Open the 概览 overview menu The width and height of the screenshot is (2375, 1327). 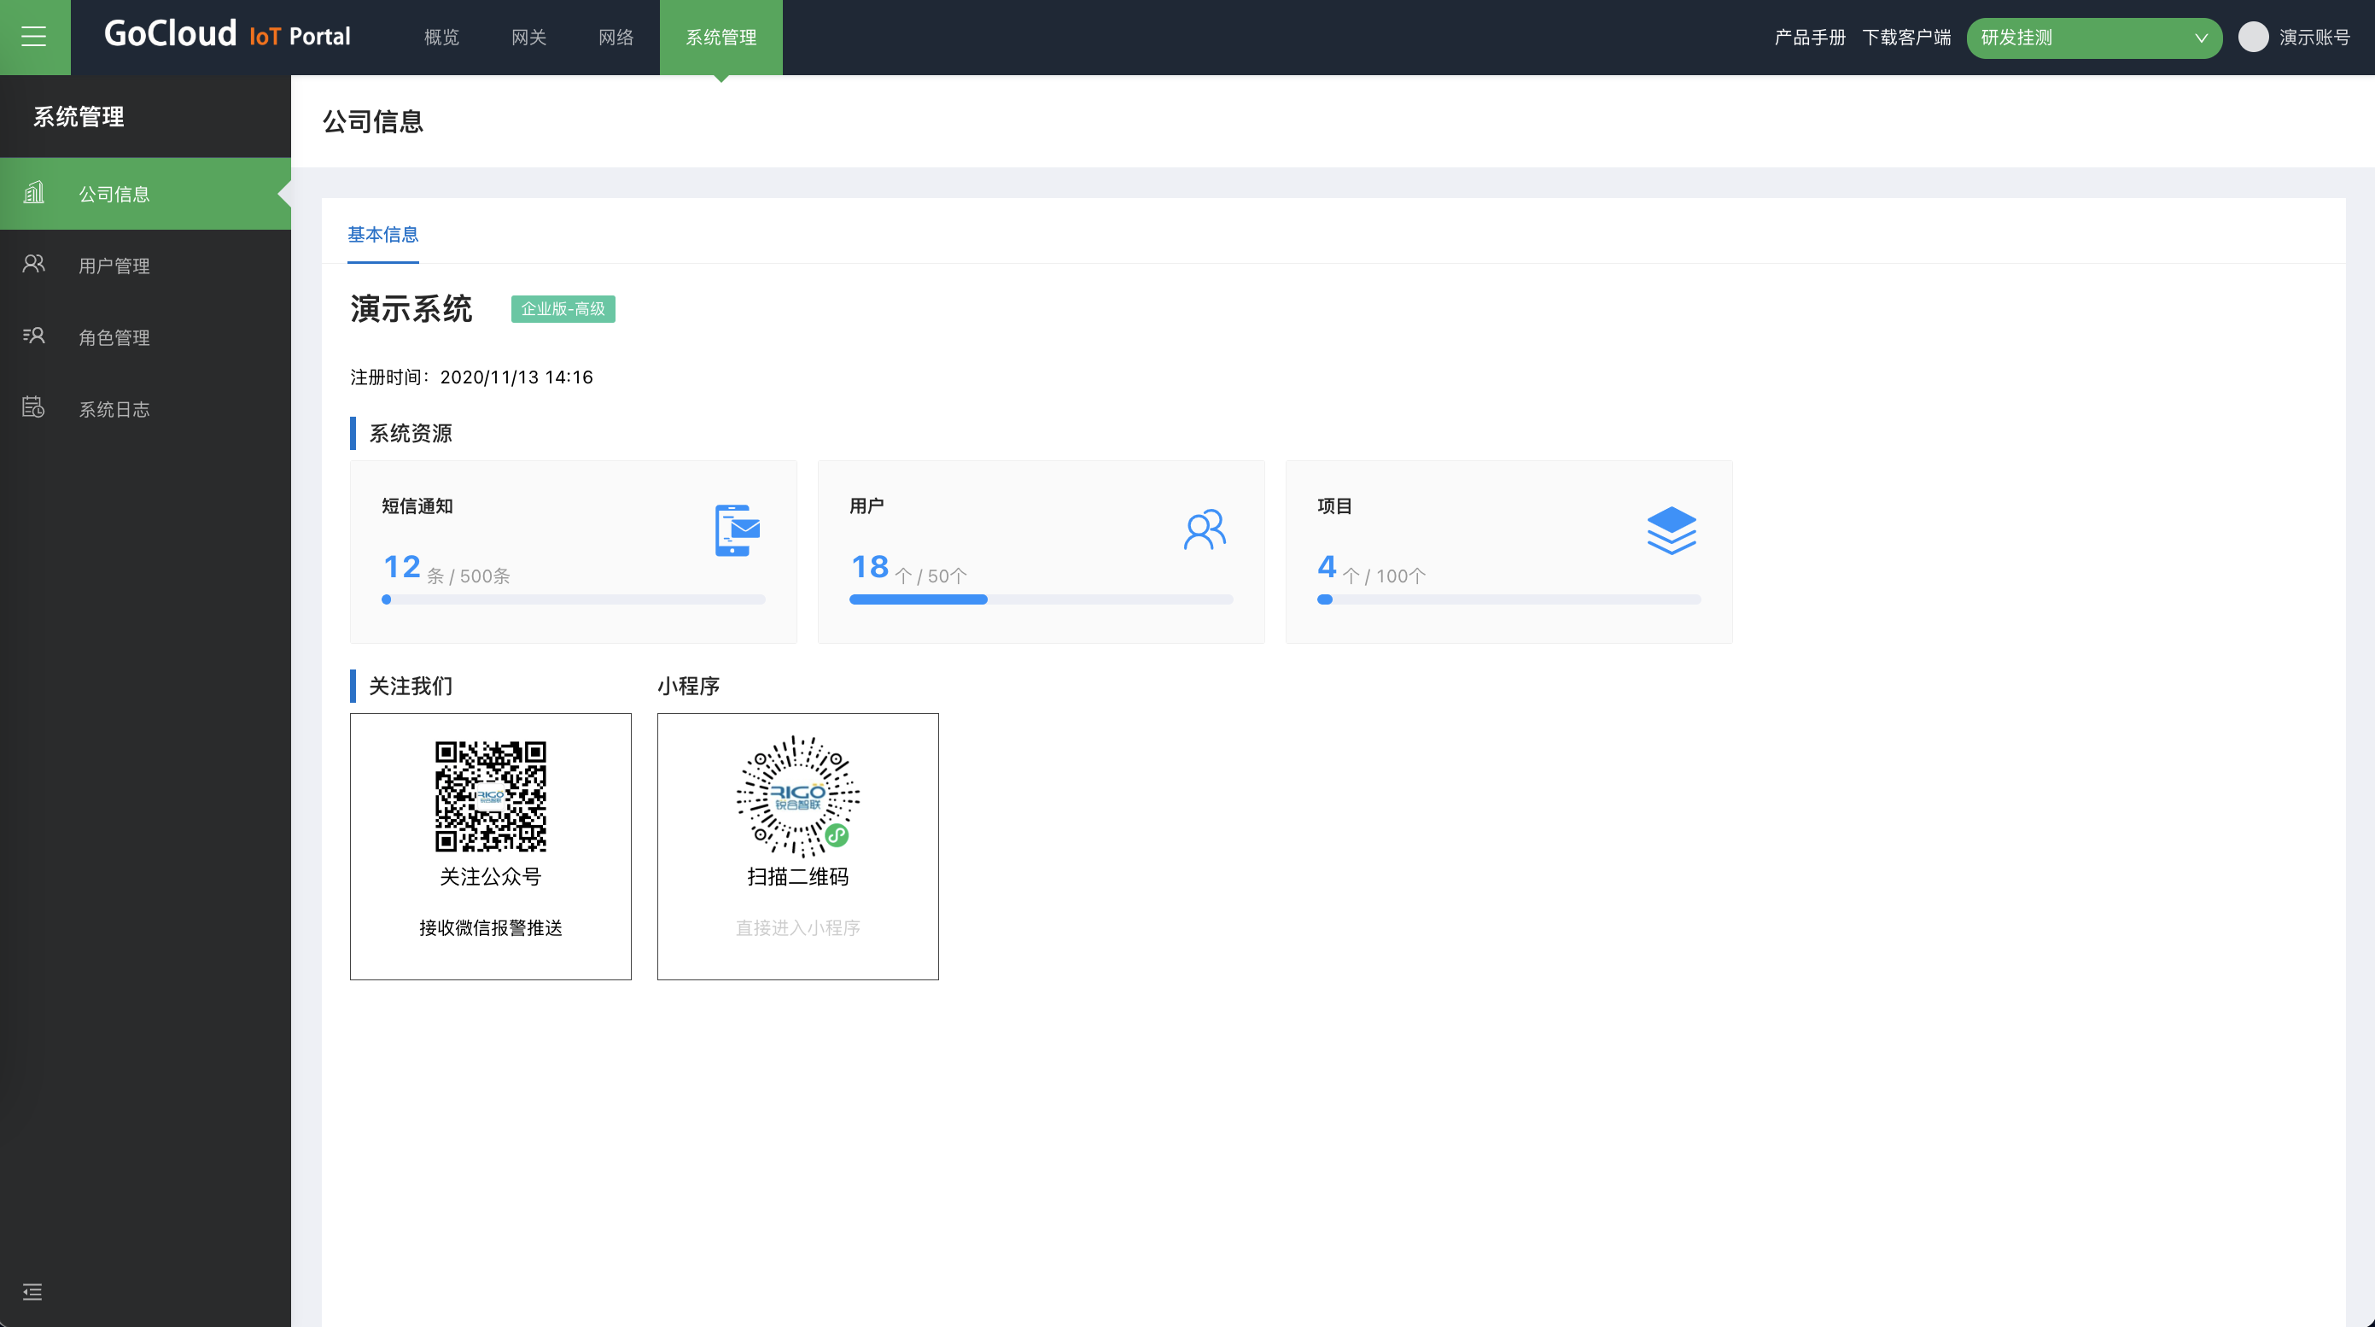click(x=441, y=37)
